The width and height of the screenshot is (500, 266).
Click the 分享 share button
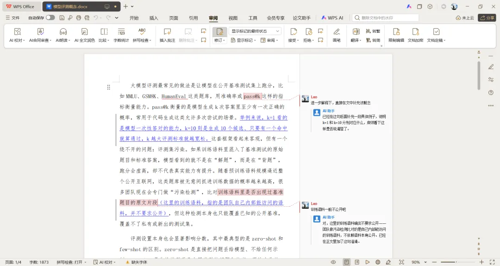click(487, 18)
